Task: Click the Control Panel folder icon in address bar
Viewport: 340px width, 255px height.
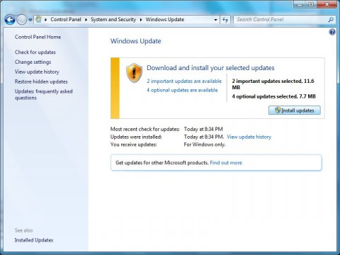Action: pyautogui.click(x=38, y=19)
